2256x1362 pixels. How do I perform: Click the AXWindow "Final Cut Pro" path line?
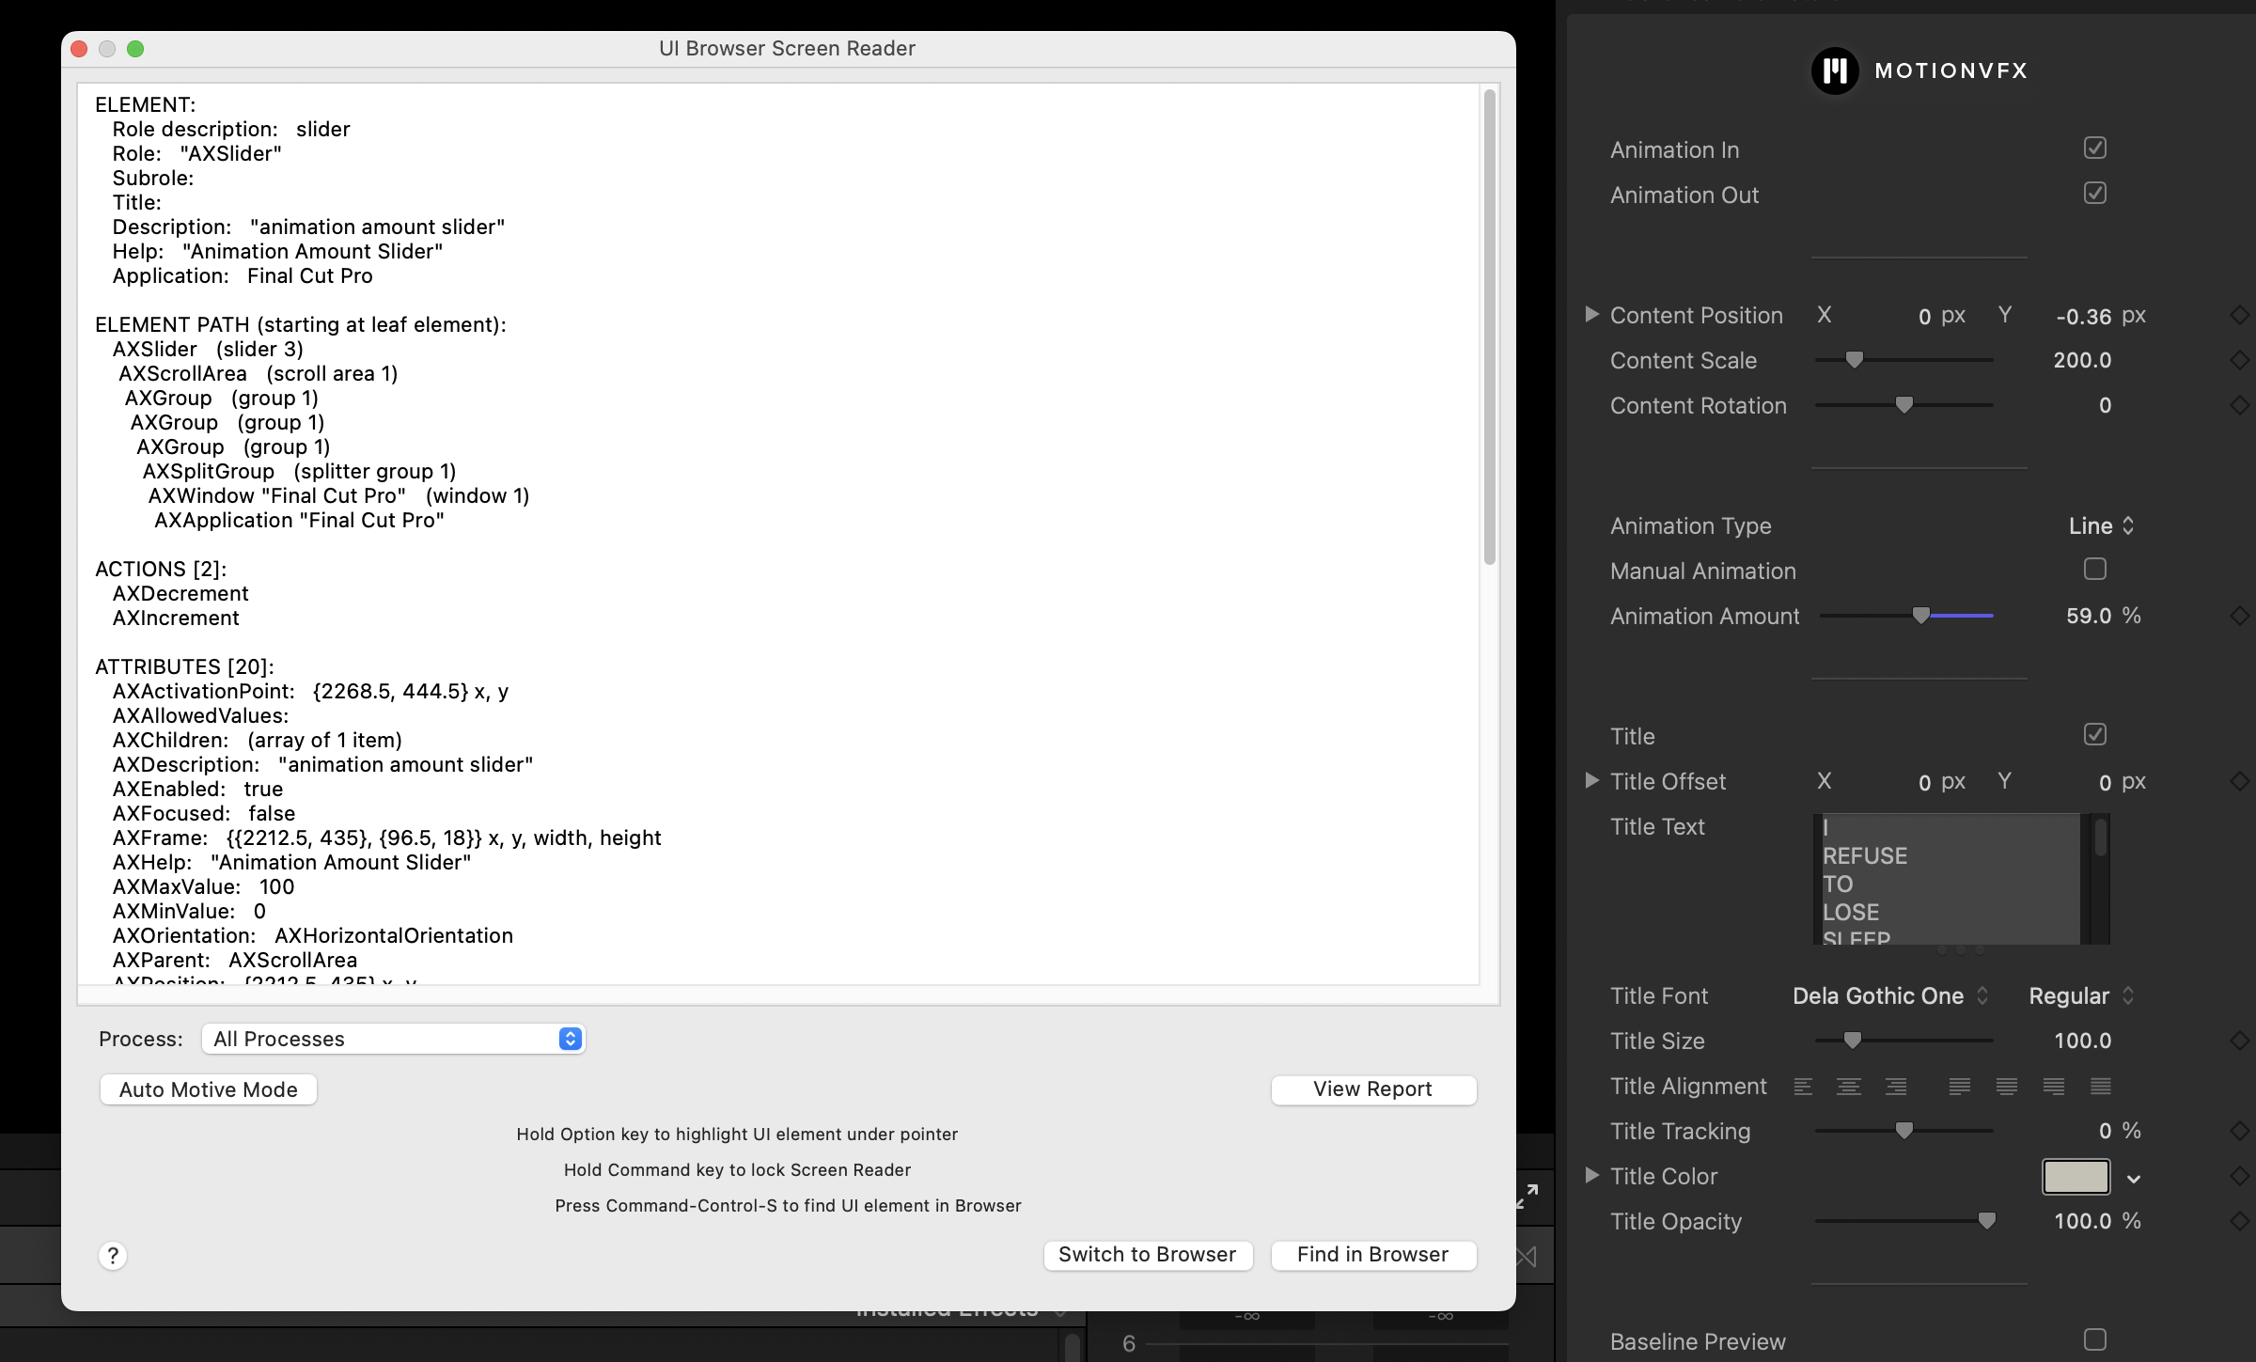pyautogui.click(x=338, y=495)
